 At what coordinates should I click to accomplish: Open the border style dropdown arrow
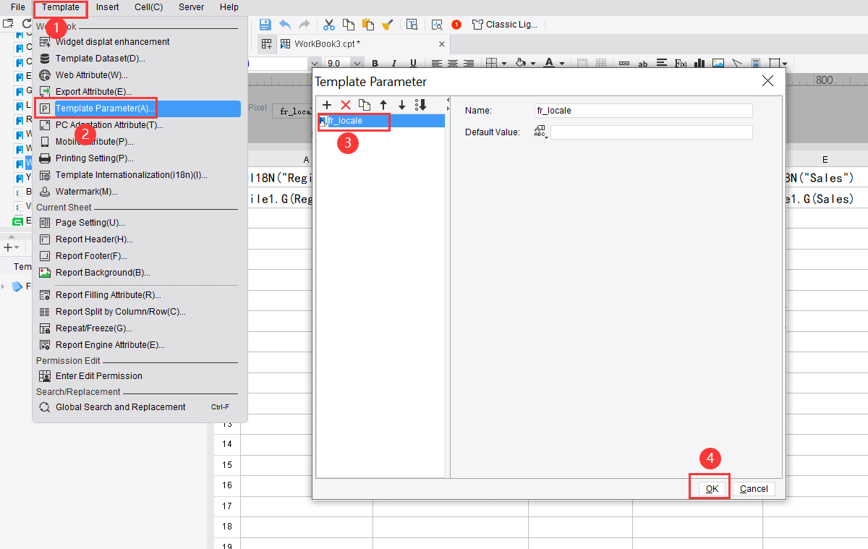point(504,64)
